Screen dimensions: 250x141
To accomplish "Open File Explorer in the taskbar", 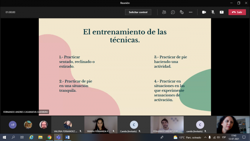I will 40,137.
